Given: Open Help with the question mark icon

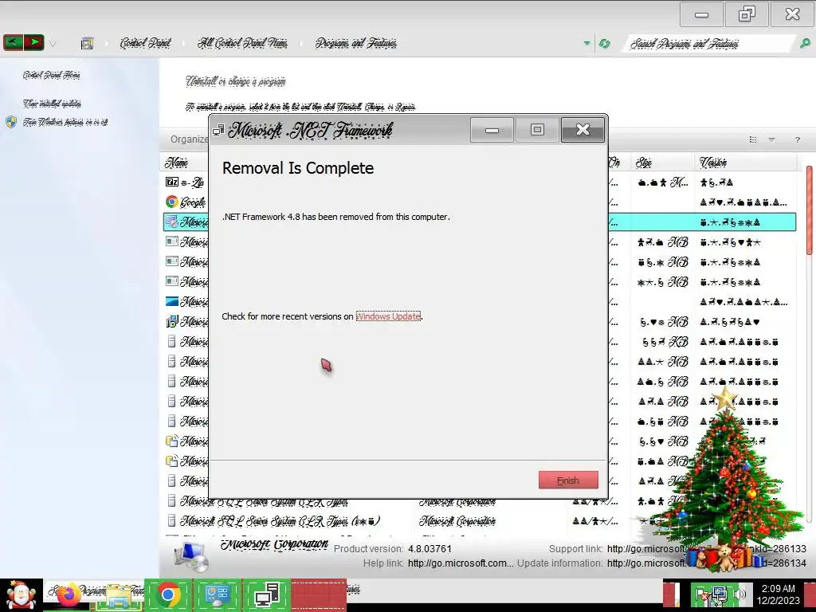Looking at the screenshot, I should click(797, 139).
